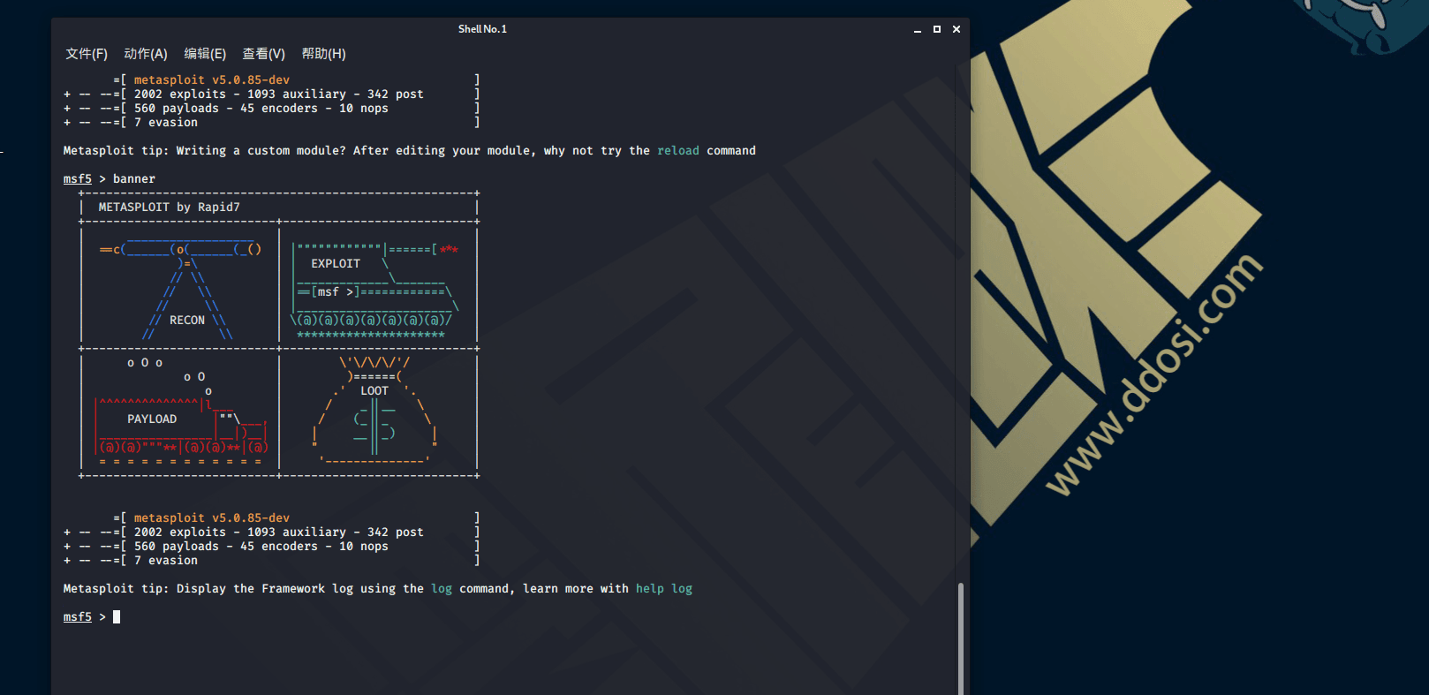Click the typed 'banner' command
The image size is (1429, 695).
134,179
